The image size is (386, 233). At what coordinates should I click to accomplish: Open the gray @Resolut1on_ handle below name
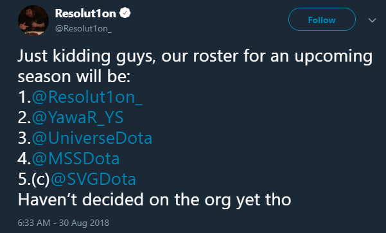pos(83,28)
